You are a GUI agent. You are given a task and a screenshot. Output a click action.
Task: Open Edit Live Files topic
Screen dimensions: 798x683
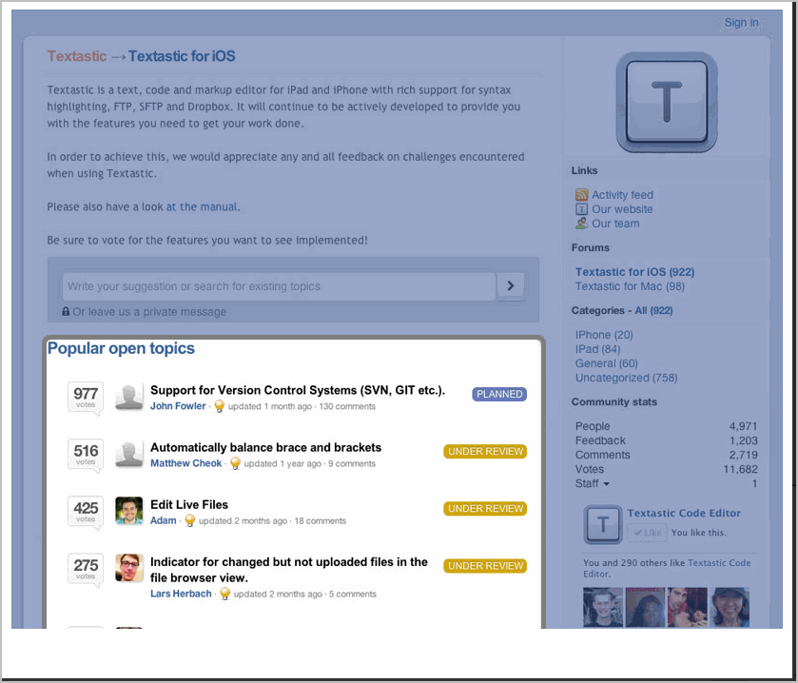(189, 504)
